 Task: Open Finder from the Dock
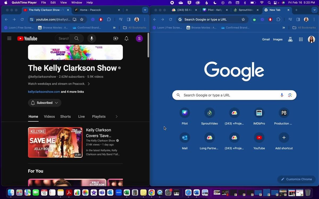(x=11, y=193)
